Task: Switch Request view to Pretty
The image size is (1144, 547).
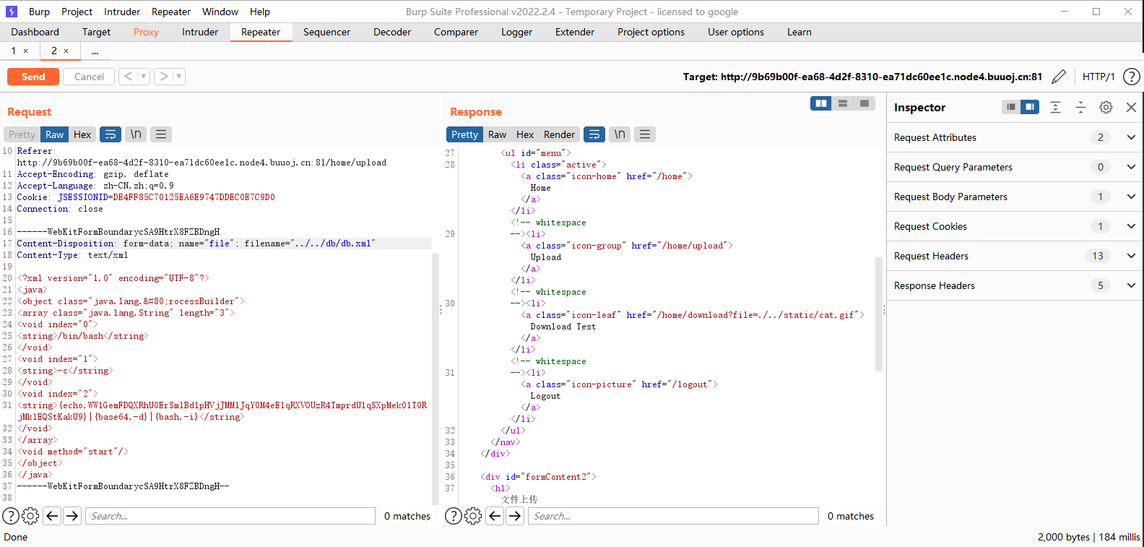Action: 22,134
